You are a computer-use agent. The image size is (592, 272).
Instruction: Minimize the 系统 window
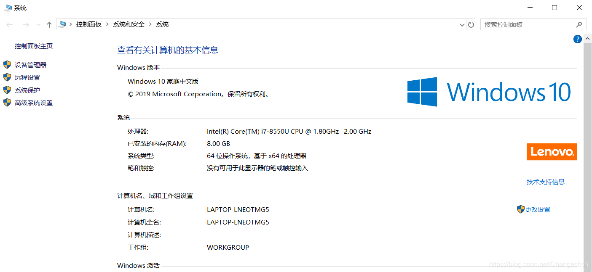point(530,8)
